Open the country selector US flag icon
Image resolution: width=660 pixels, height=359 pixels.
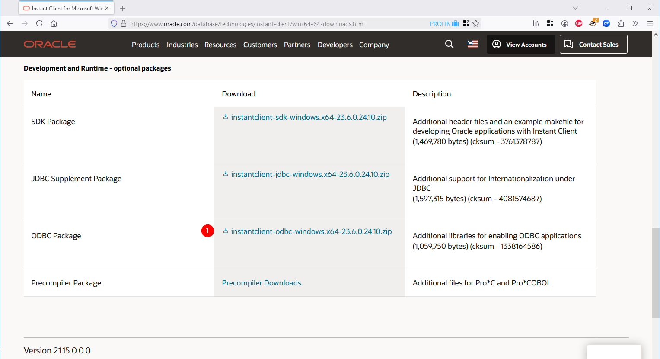coord(472,44)
